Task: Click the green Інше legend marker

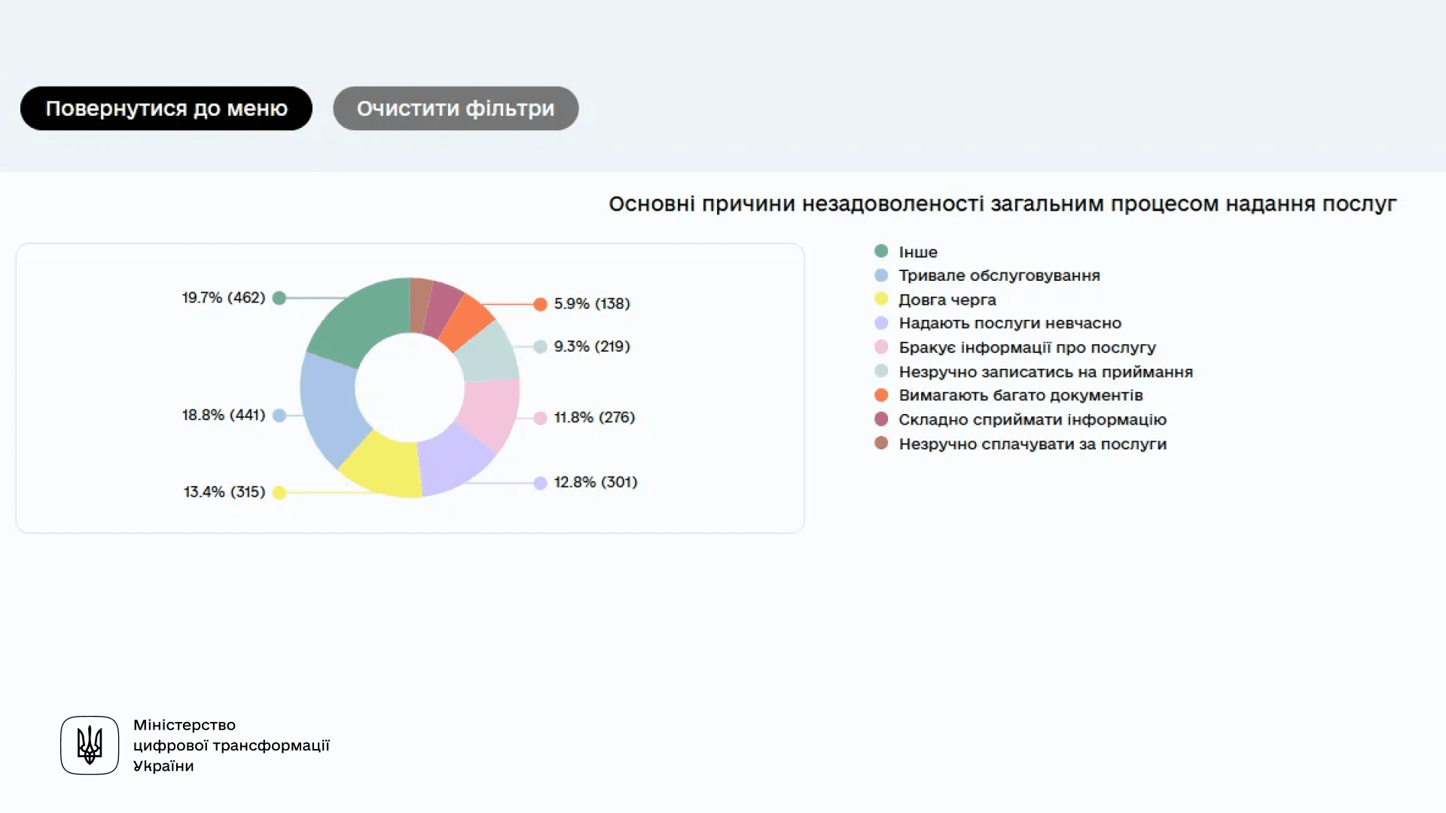Action: pos(881,251)
